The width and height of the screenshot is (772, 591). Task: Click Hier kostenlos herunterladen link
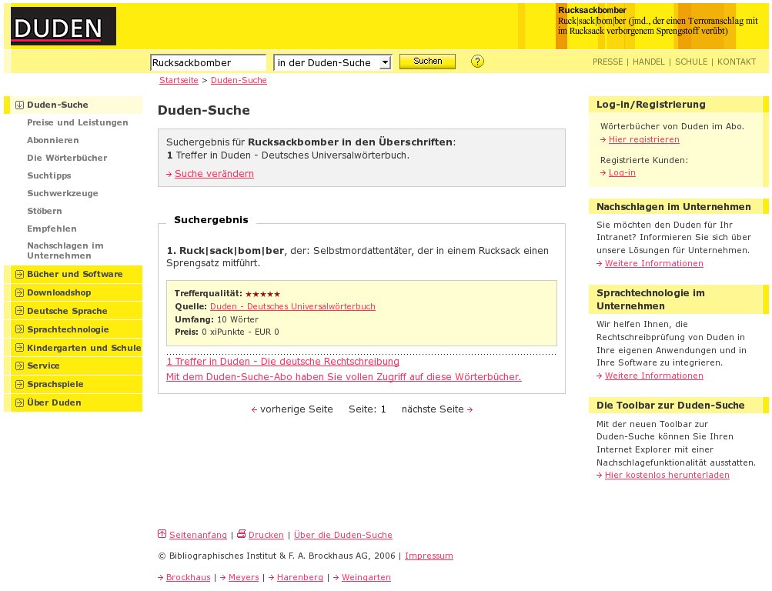pyautogui.click(x=667, y=476)
